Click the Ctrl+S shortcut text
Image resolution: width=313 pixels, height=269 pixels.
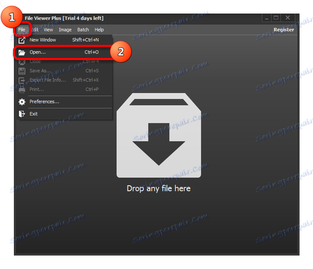pos(92,71)
